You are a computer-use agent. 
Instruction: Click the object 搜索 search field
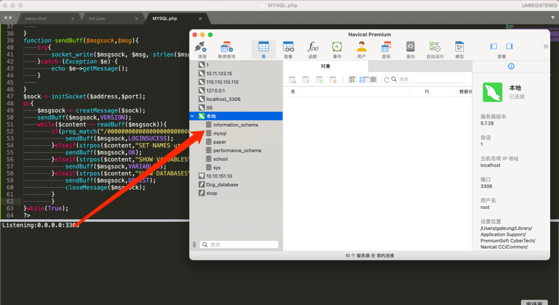pyautogui.click(x=428, y=80)
